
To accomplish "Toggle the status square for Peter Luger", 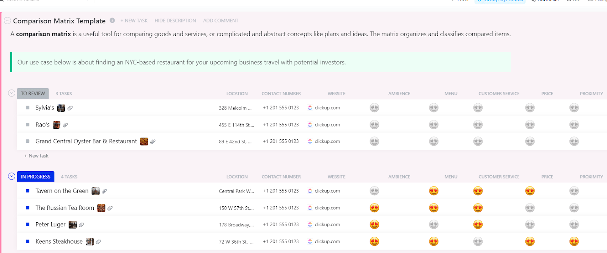I will coord(28,225).
